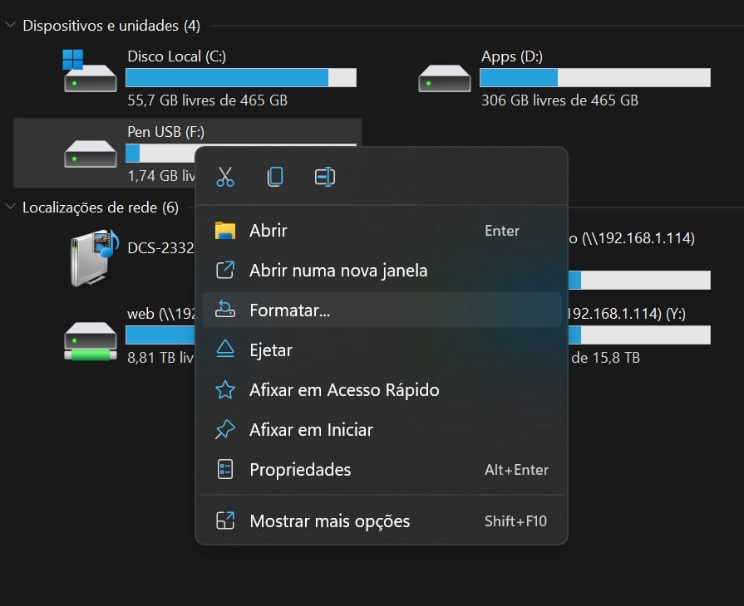The height and width of the screenshot is (606, 744).
Task: Open Propriedades of the drive
Action: click(x=300, y=470)
